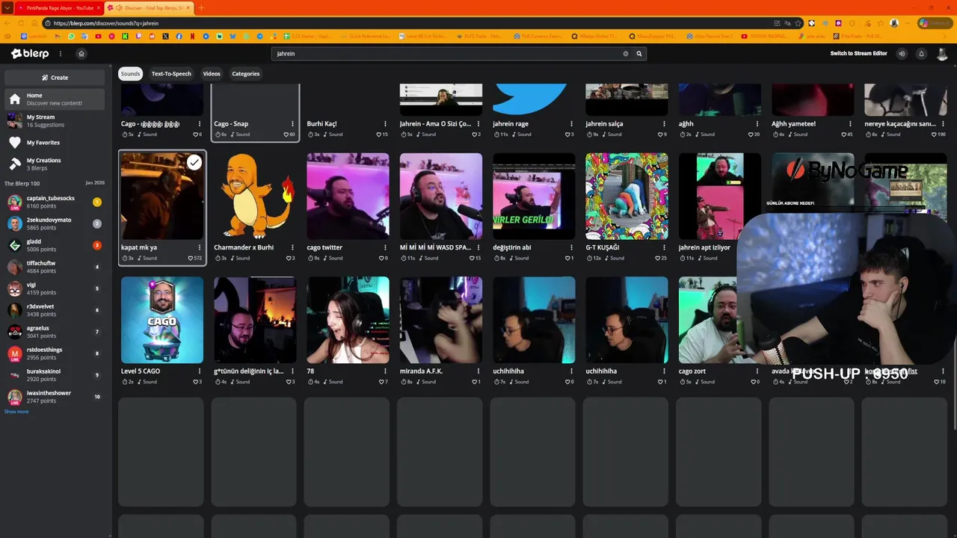The image size is (957, 538).
Task: Switch to Text-To-Speech tab
Action: 171,74
